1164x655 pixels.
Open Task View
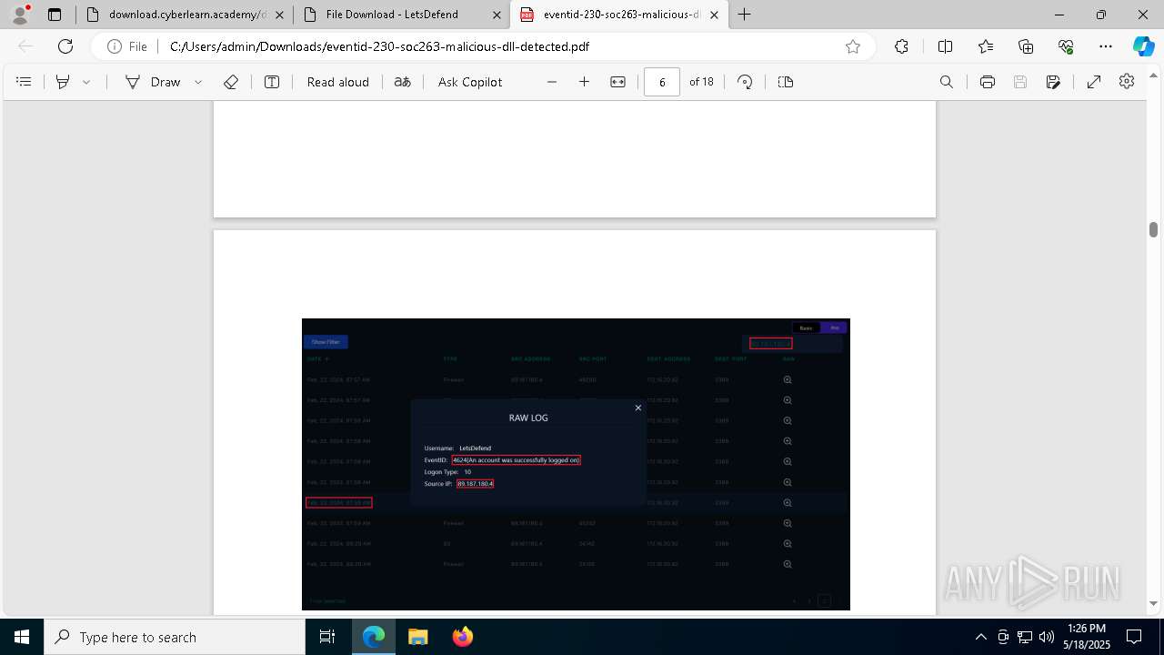coord(327,637)
